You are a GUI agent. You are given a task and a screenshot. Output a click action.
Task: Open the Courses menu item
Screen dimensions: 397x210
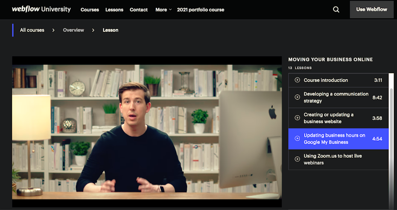[x=90, y=10]
